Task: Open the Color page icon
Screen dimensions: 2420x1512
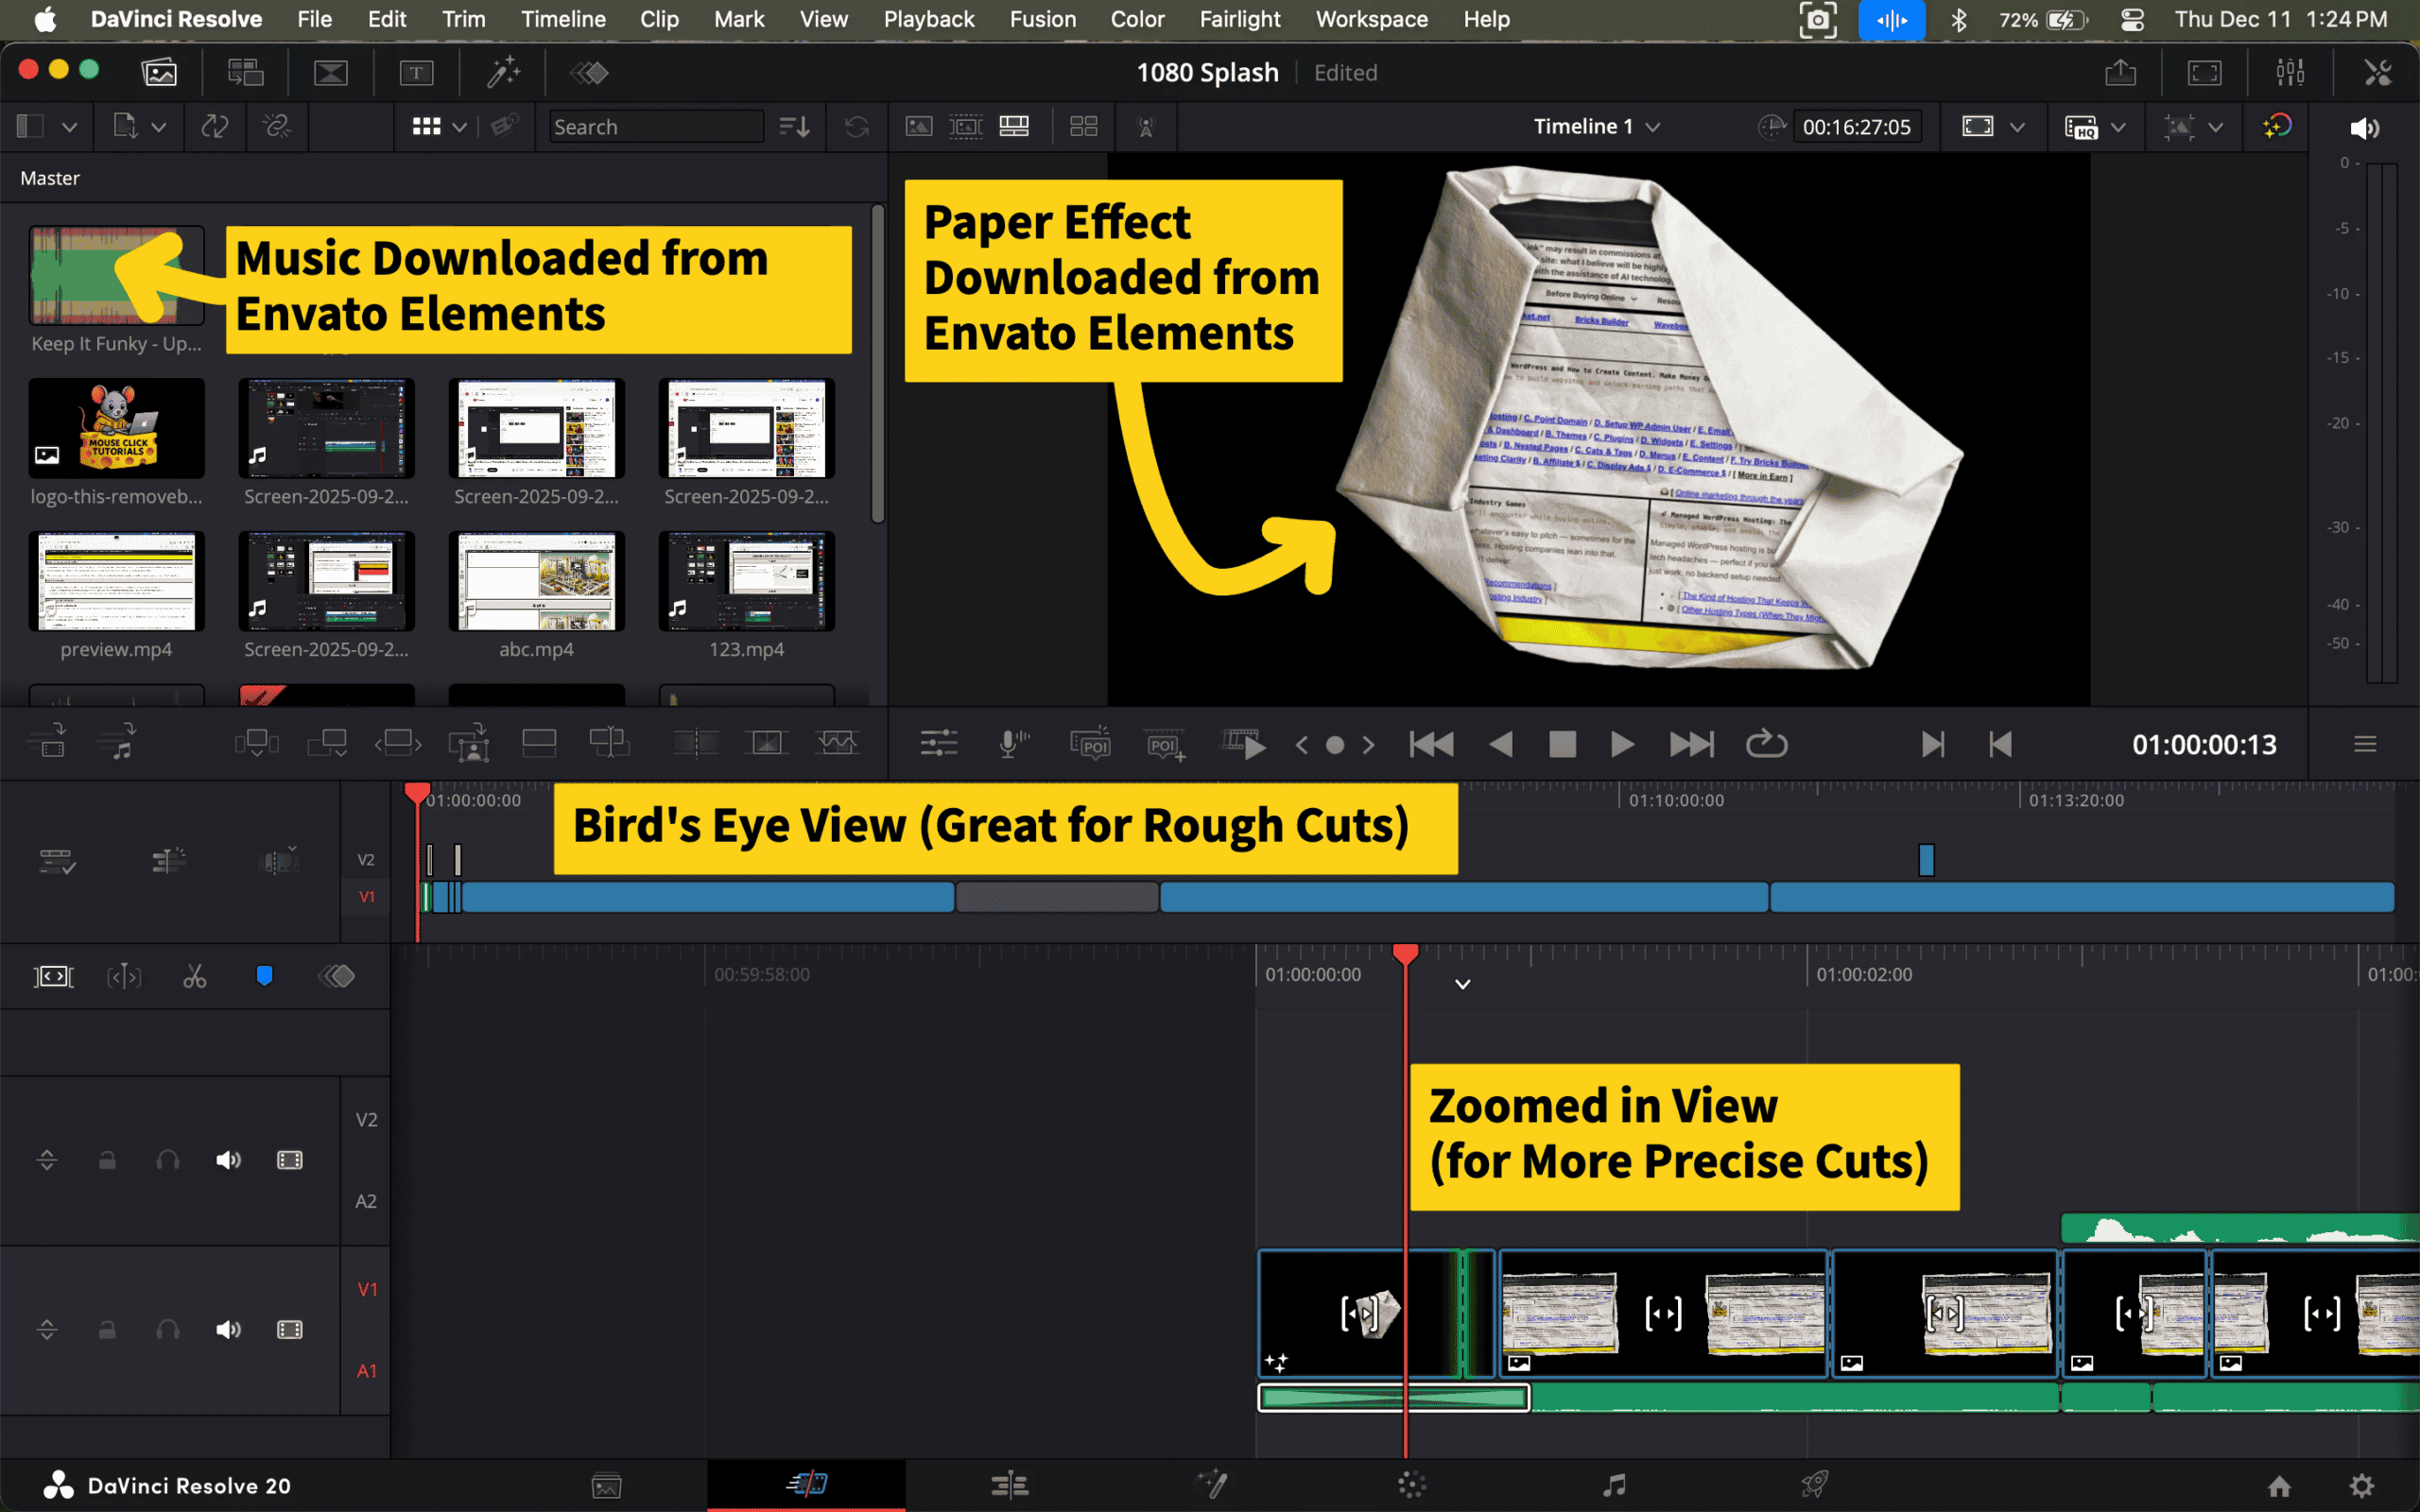Action: (1411, 1485)
